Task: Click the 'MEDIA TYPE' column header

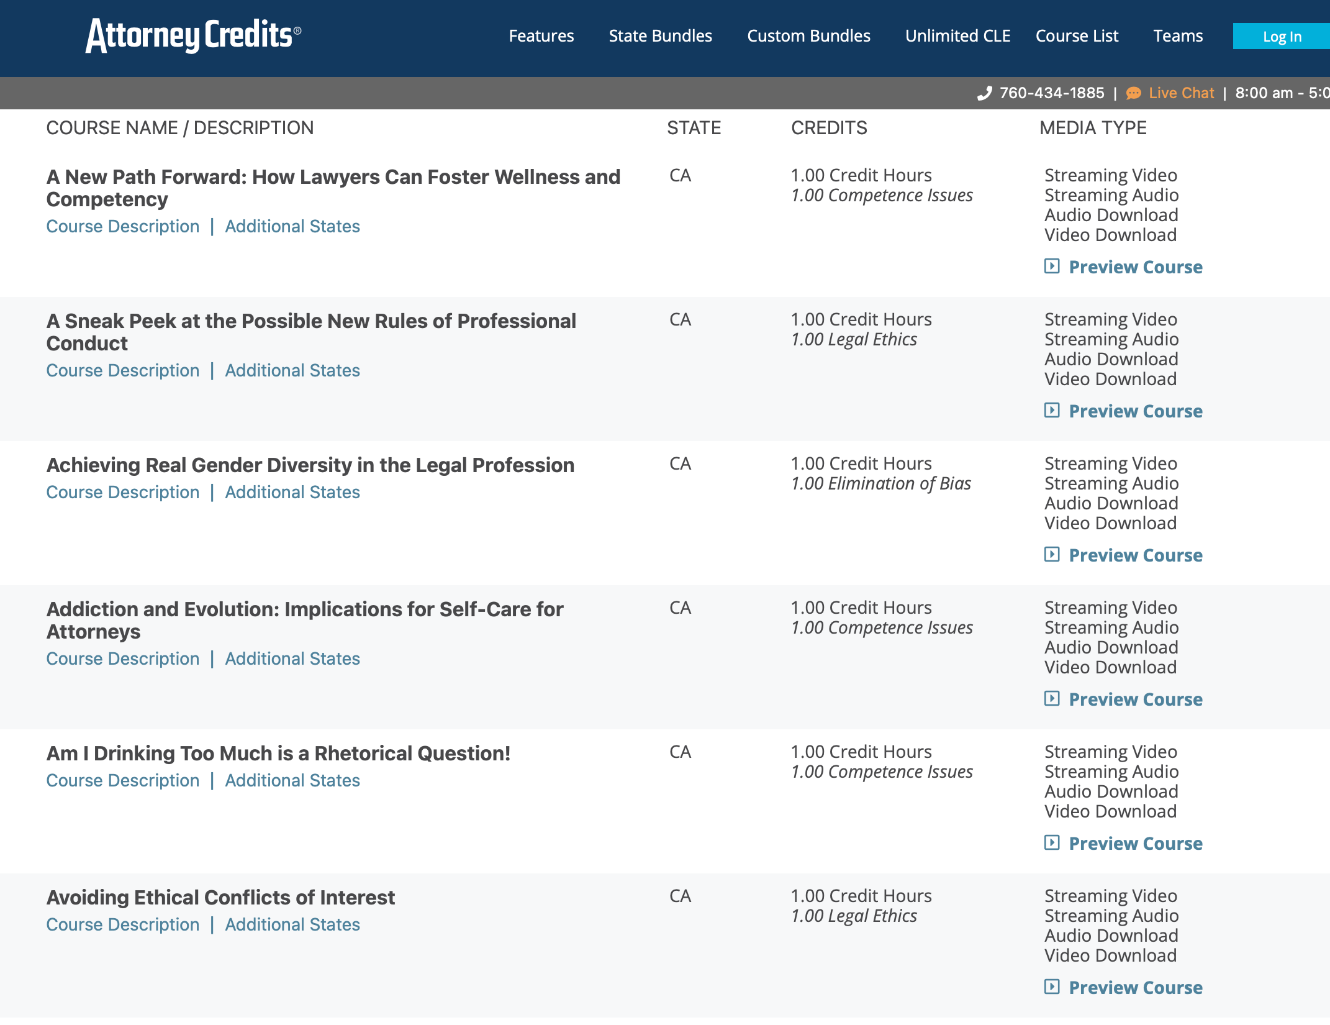Action: tap(1093, 128)
